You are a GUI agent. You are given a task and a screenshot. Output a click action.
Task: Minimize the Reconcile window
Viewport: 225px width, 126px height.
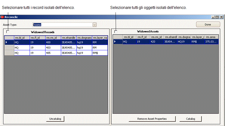click(x=213, y=17)
